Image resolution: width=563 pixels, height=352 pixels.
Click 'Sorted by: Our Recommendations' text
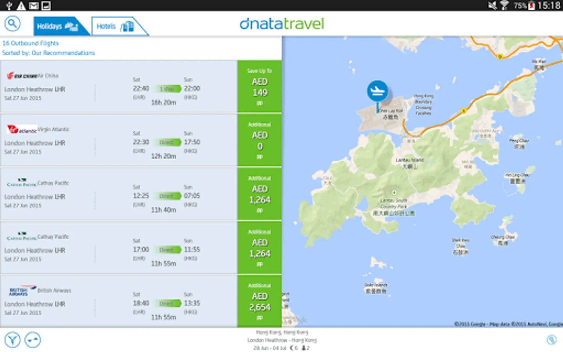pyautogui.click(x=48, y=53)
